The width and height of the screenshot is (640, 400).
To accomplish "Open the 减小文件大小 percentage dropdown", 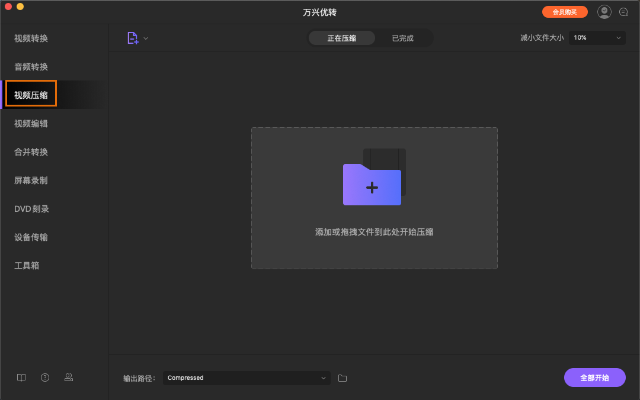I will pos(597,37).
